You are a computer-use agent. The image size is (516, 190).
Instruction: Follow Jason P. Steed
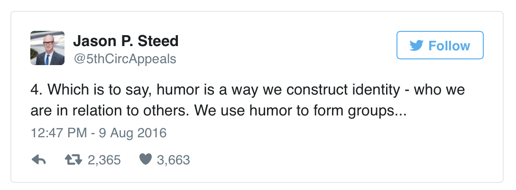(x=440, y=46)
